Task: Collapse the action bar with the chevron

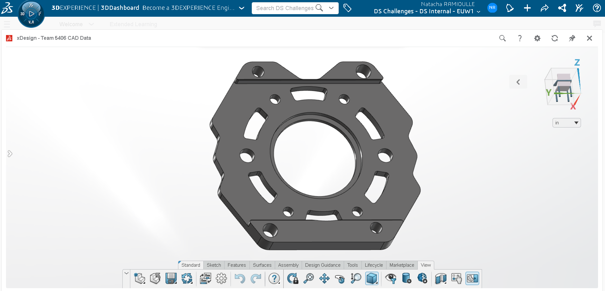Action: 126,272
